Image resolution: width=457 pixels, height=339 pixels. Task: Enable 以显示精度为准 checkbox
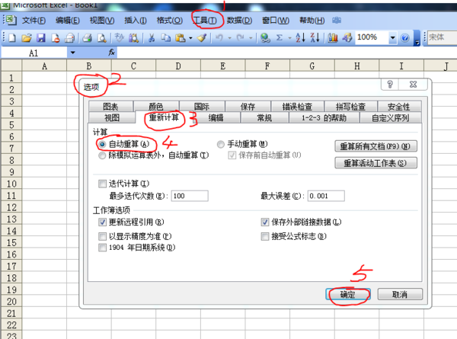pos(102,236)
